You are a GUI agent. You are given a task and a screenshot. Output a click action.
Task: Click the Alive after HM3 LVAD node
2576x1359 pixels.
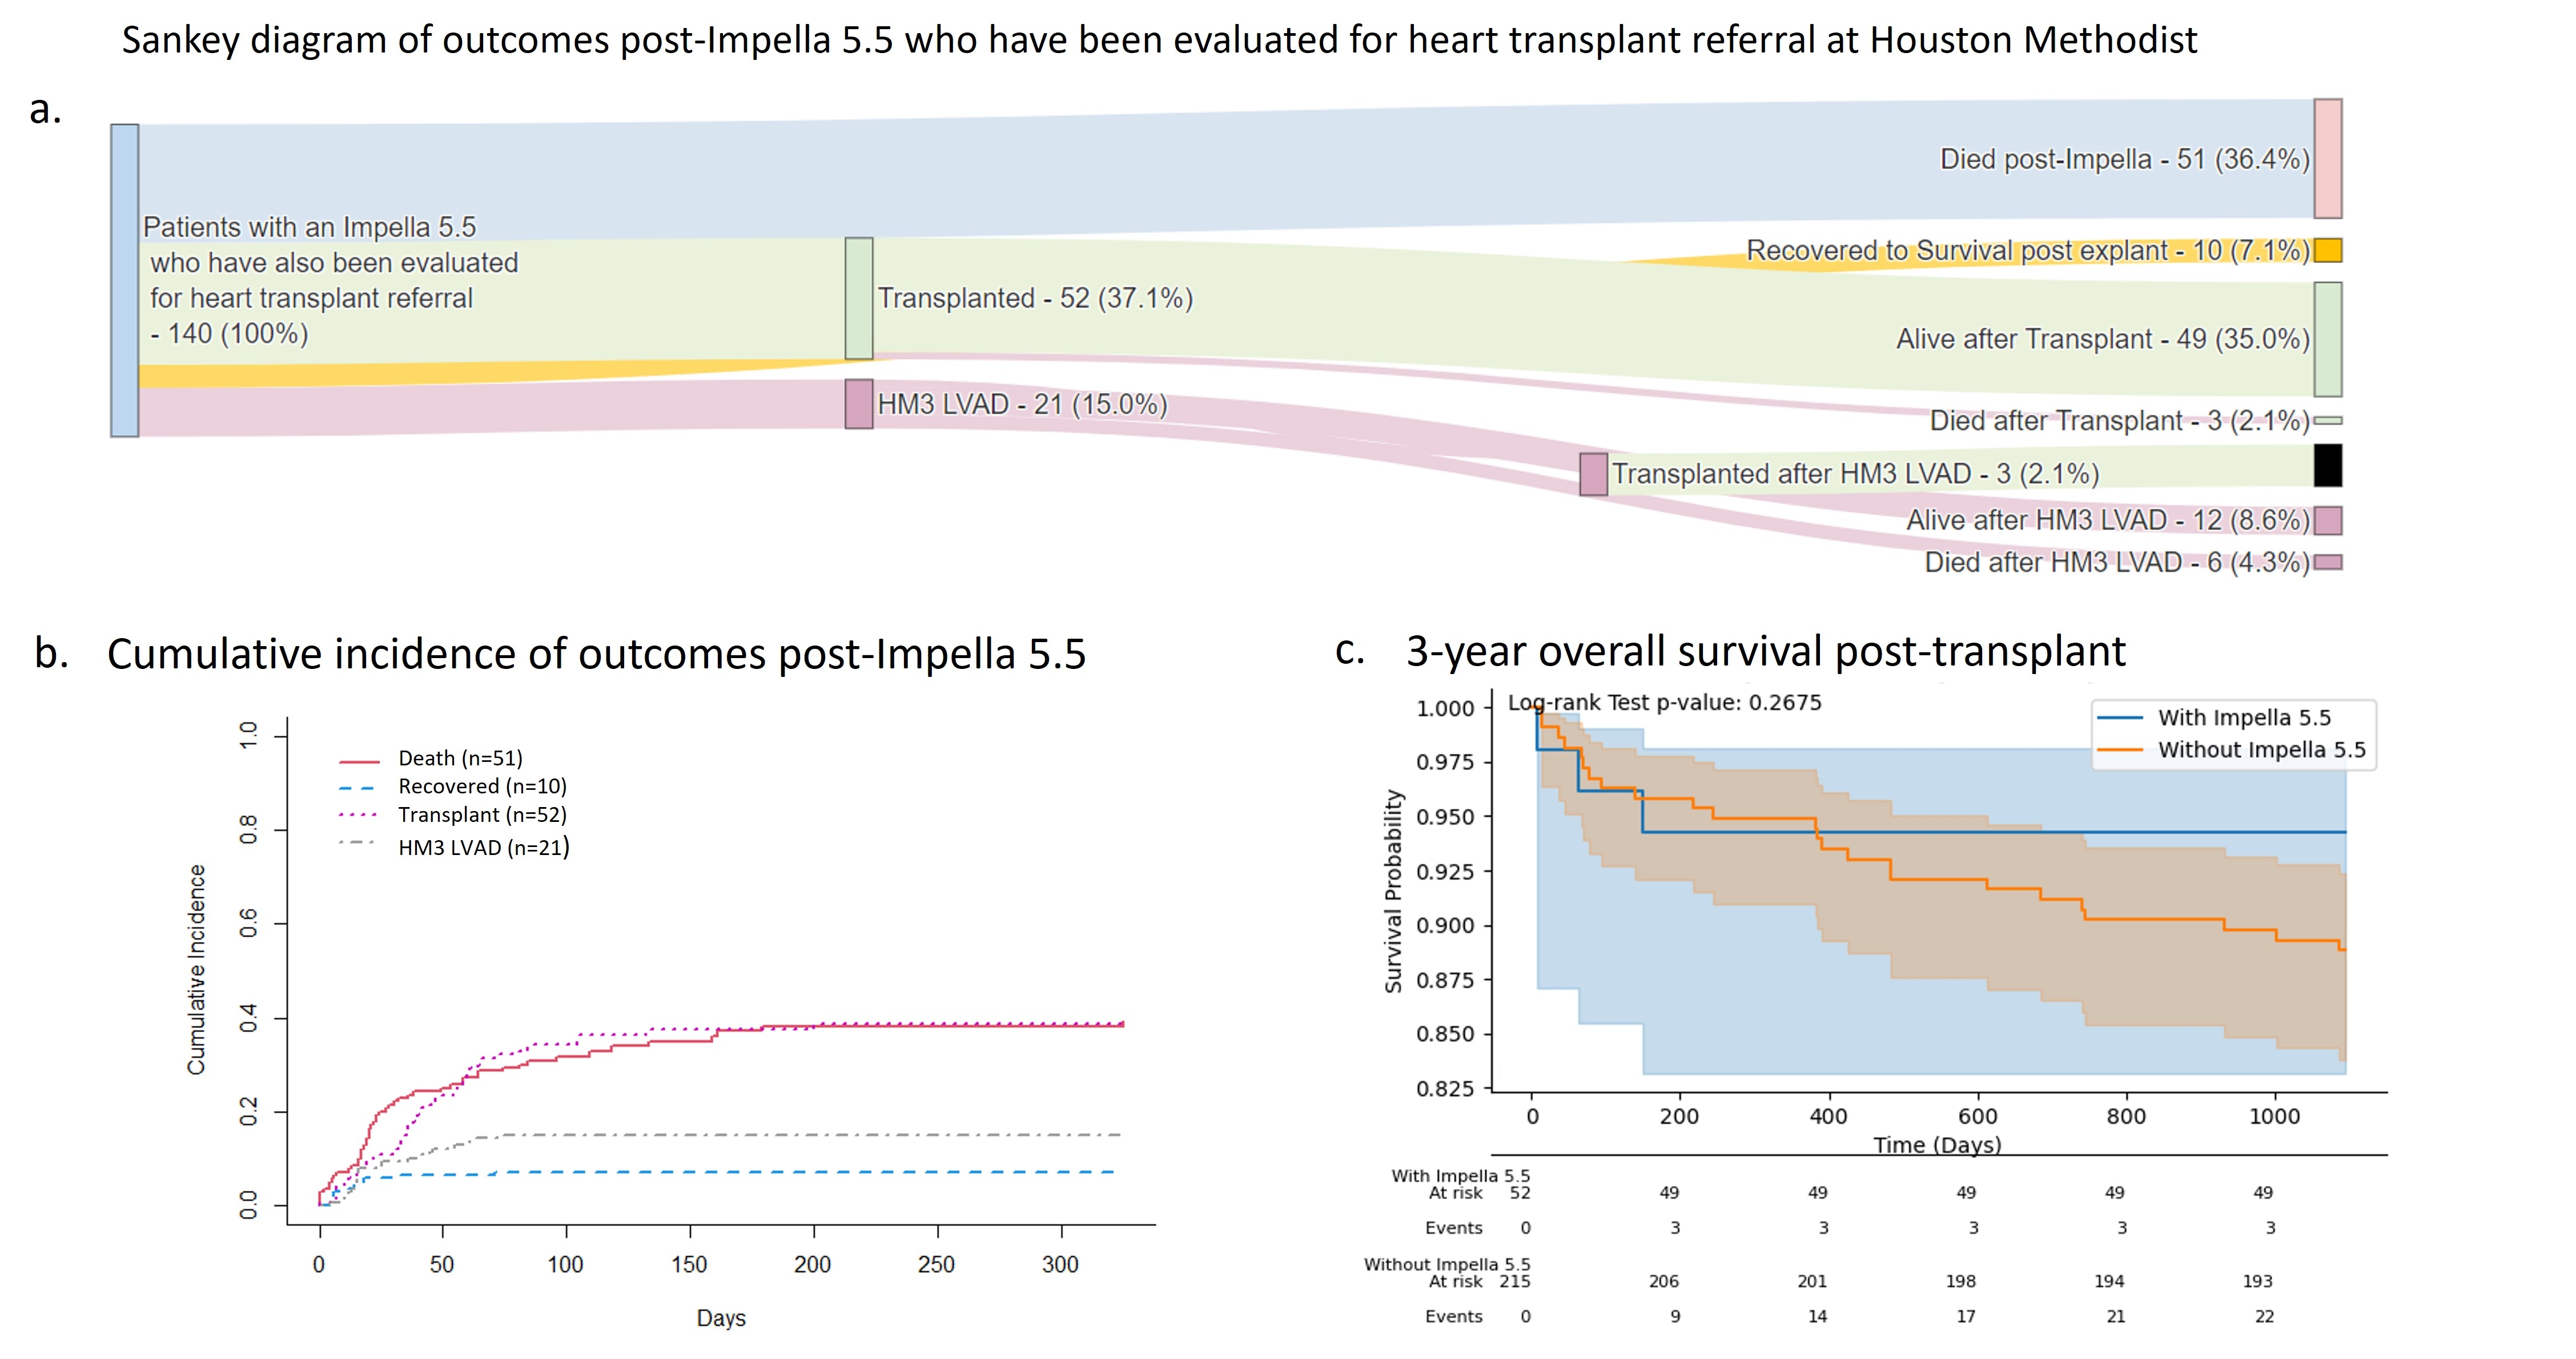coord(2327,519)
